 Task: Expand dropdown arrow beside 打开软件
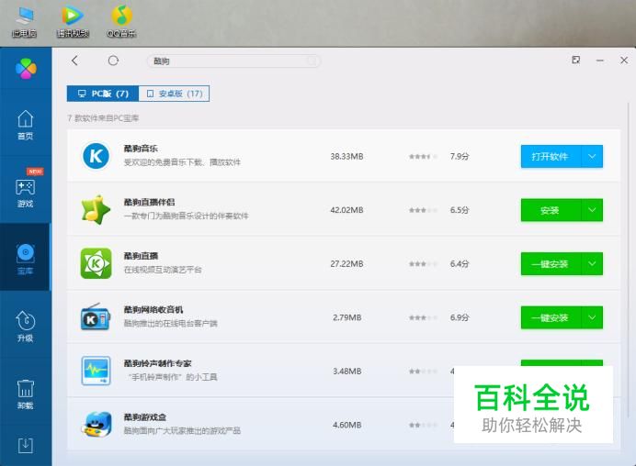pyautogui.click(x=592, y=156)
